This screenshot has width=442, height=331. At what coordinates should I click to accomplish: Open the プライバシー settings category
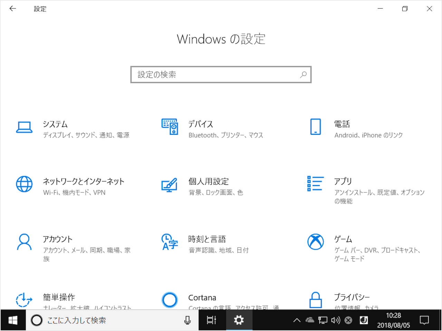click(352, 297)
